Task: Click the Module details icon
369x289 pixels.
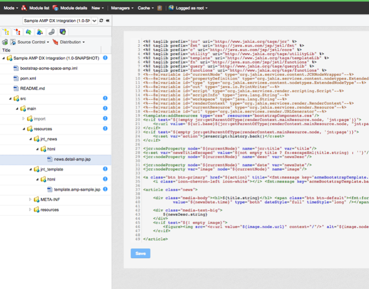Action: tap(56, 8)
